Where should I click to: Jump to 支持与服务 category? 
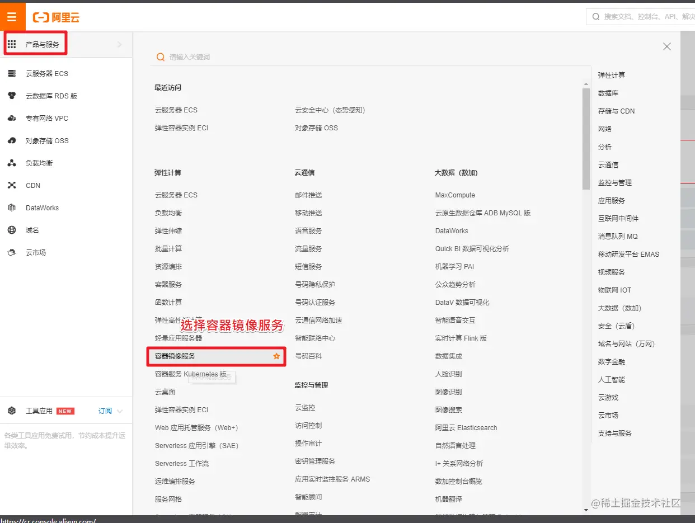click(x=615, y=433)
